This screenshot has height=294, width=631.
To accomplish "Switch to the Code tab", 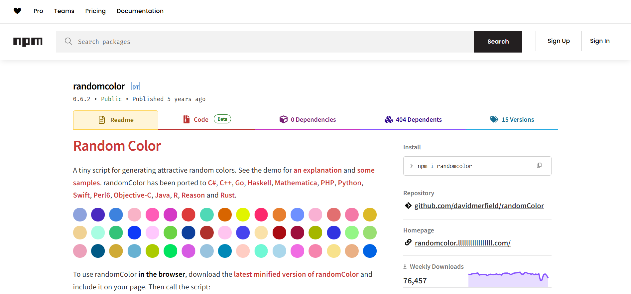I will [x=207, y=120].
